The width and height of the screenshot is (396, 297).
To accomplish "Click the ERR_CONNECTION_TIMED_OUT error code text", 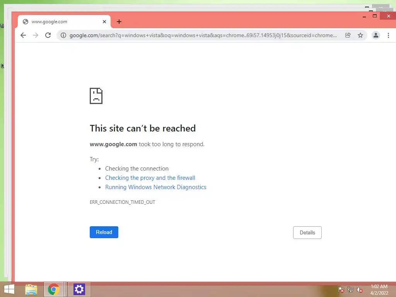I will (122, 202).
